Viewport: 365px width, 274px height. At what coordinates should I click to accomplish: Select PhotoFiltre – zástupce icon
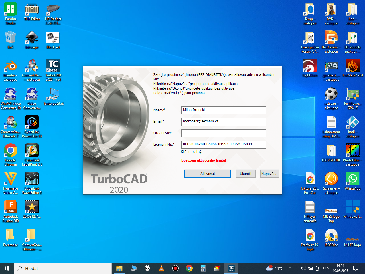[x=353, y=155]
